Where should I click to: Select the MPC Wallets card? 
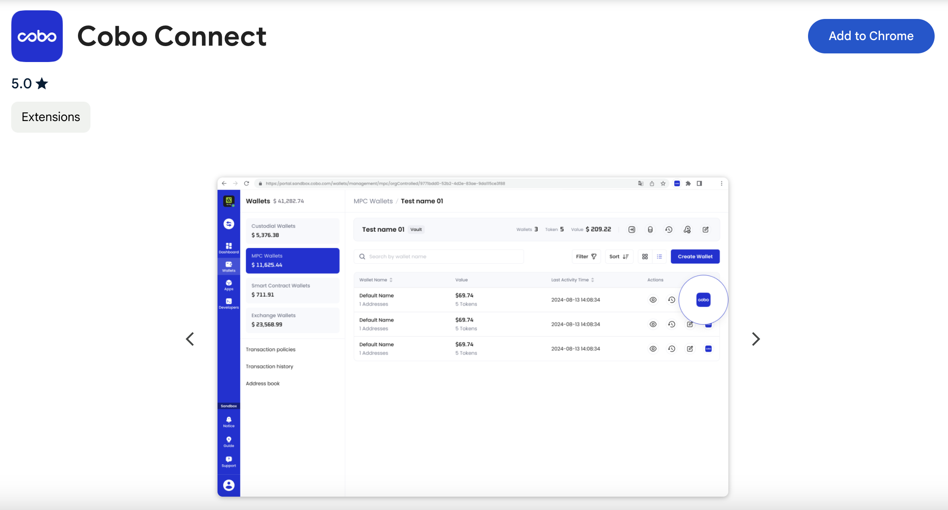point(292,261)
